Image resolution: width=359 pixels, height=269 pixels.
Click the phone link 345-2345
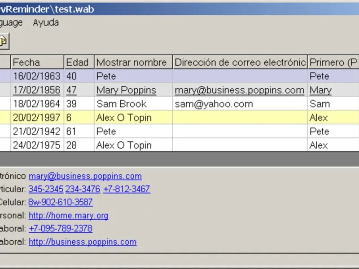[46, 189]
